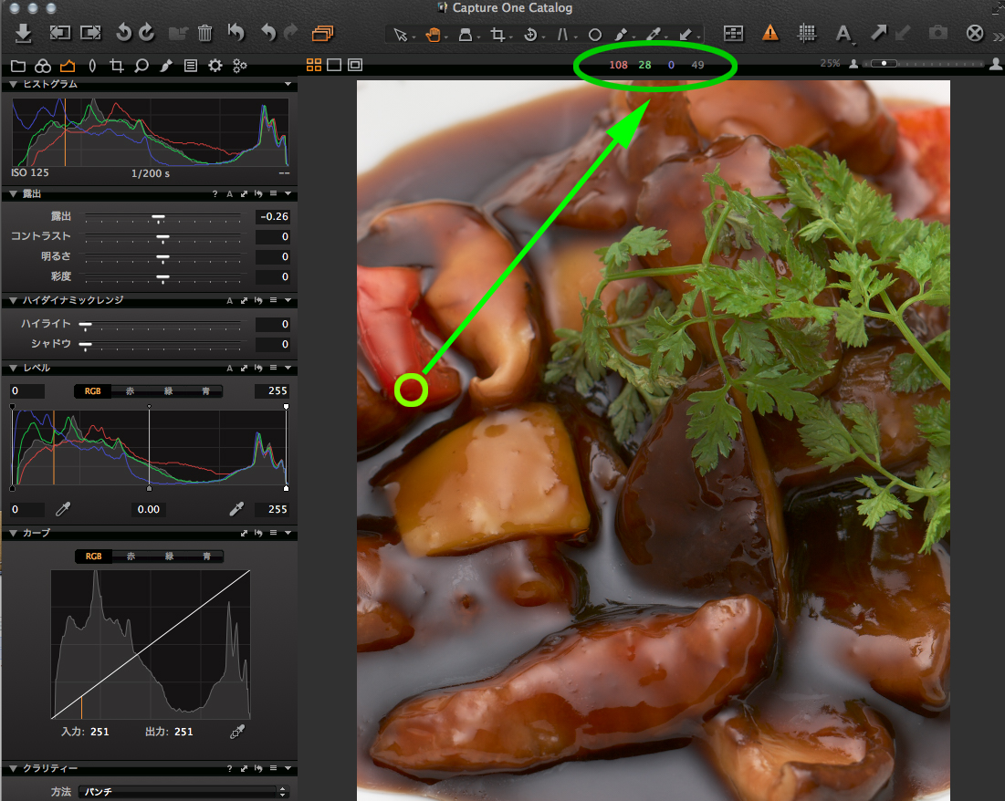
Task: Switch Curve channel to 青 tab
Action: [207, 556]
